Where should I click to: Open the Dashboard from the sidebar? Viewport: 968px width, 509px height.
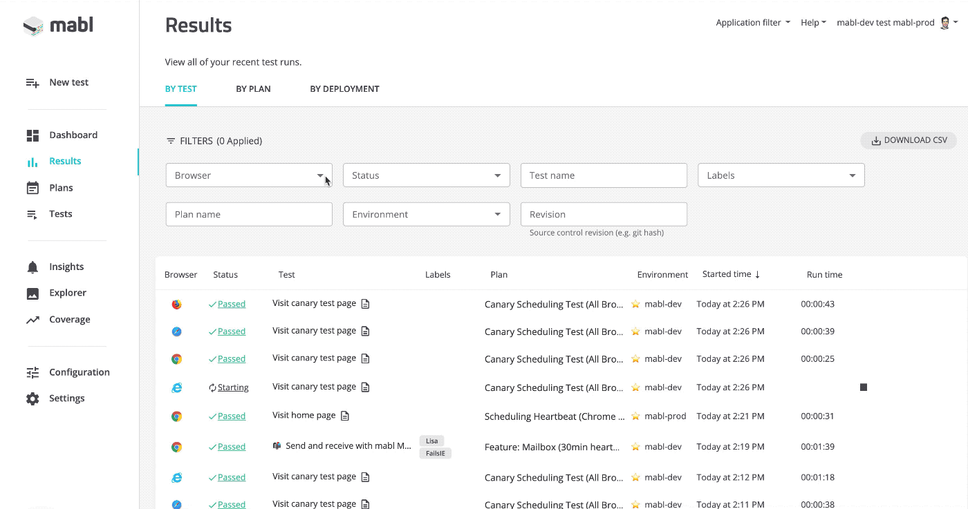(x=73, y=135)
